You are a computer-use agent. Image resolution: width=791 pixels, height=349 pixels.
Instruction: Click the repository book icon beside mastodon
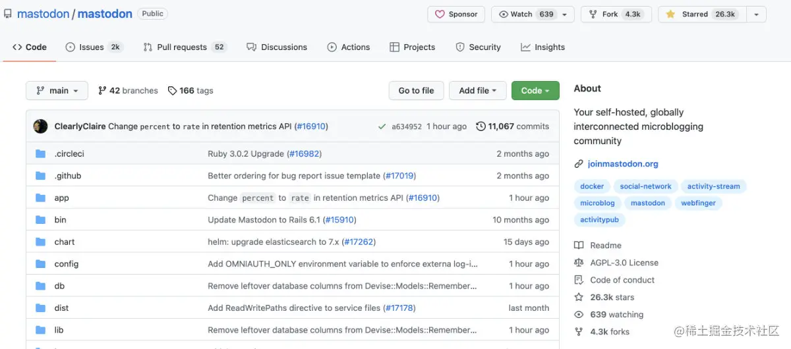click(x=8, y=14)
